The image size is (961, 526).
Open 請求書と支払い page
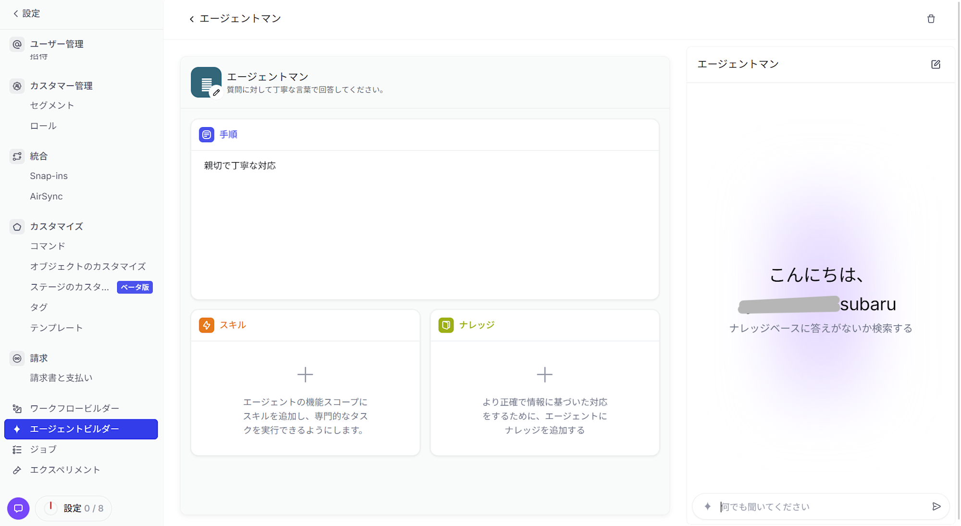click(61, 378)
